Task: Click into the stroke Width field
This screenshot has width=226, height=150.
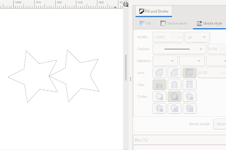Action: (163, 37)
